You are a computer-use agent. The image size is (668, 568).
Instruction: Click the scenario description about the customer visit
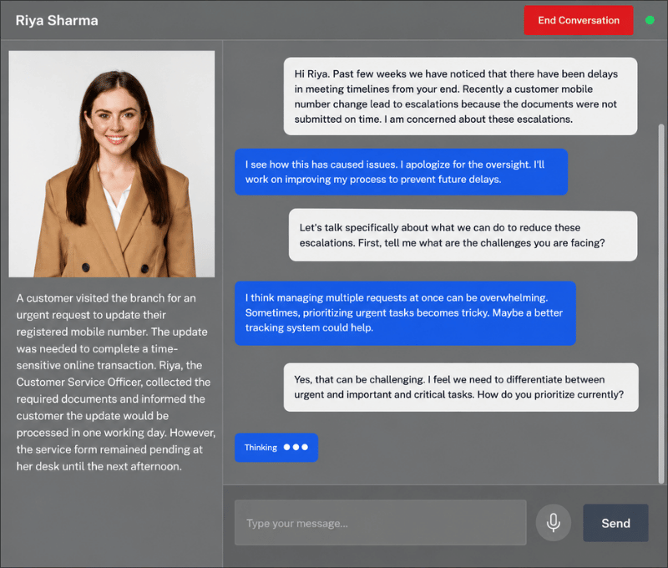[x=115, y=382]
